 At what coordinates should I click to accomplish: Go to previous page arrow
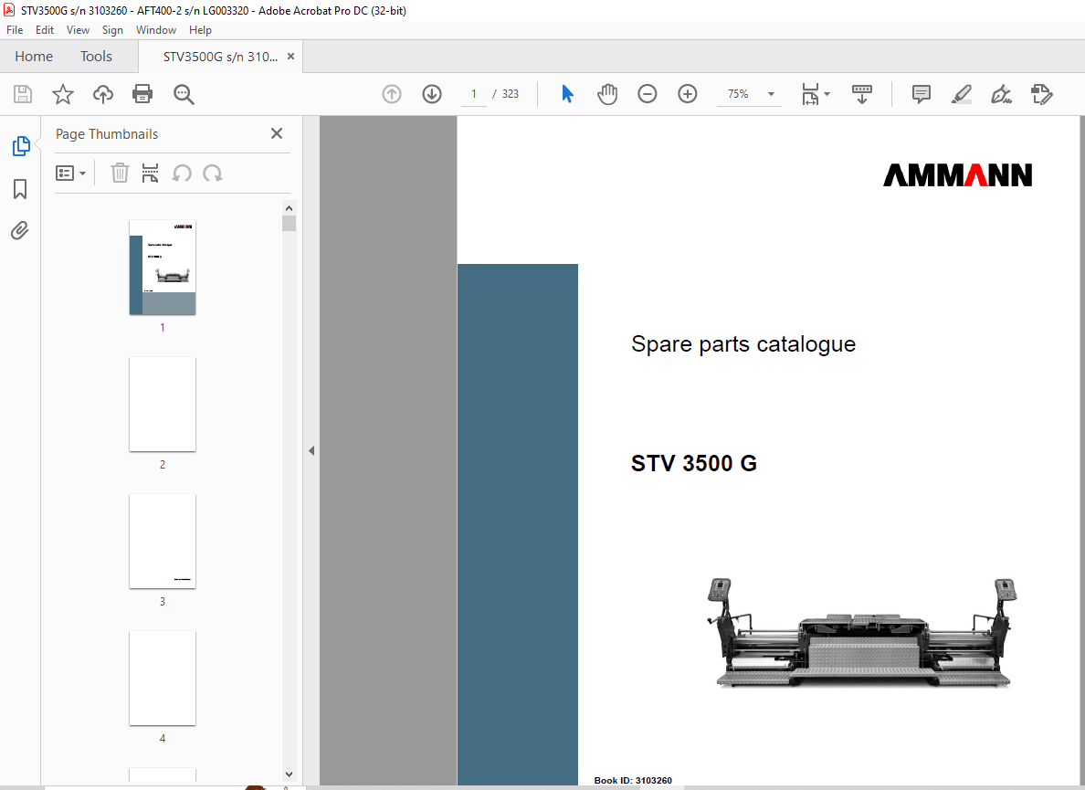tap(392, 94)
